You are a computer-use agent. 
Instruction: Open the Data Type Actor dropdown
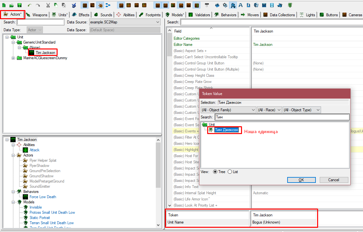[x=35, y=30]
